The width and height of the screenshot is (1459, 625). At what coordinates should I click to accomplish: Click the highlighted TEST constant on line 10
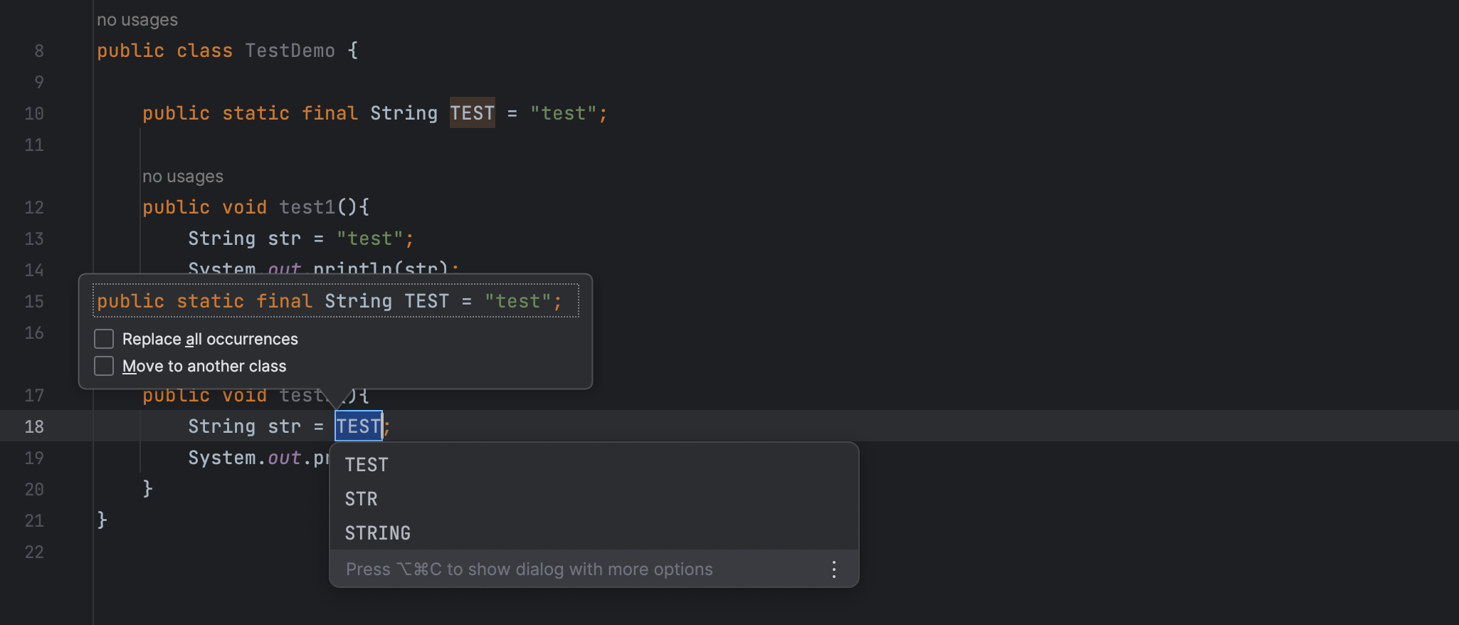click(x=472, y=113)
